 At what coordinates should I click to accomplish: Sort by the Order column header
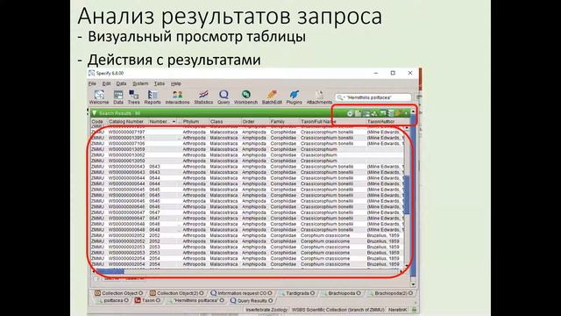tap(255, 122)
